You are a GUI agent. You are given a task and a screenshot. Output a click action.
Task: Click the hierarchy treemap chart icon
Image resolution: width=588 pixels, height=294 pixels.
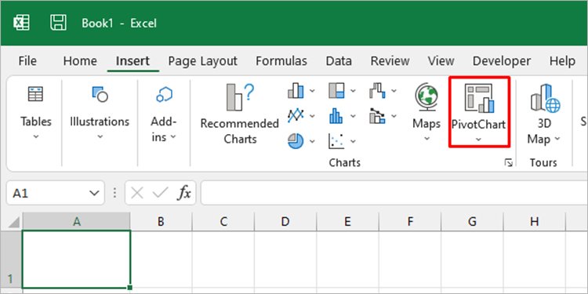click(336, 90)
